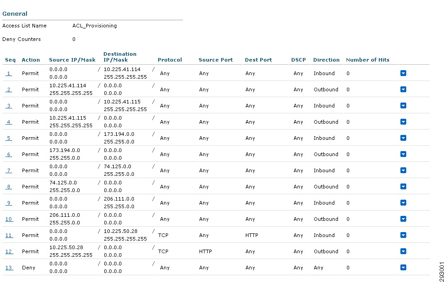Click the Deny Counters label
This screenshot has height=282, width=444.
[22, 39]
